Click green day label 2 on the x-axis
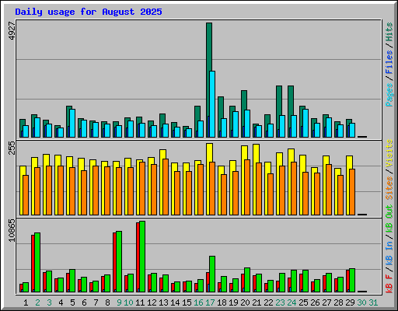This screenshot has width=398, height=311. (x=37, y=302)
